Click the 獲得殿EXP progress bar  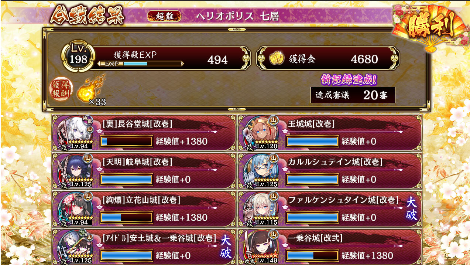[141, 64]
